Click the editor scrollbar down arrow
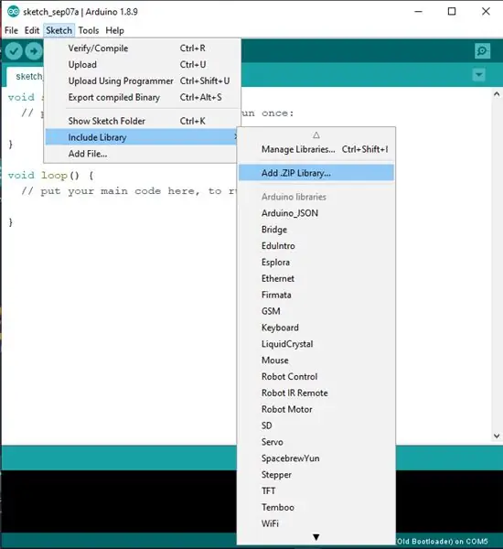The image size is (503, 549). point(497,436)
